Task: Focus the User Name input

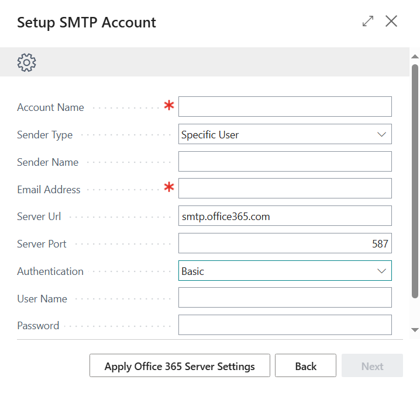Action: (x=284, y=298)
